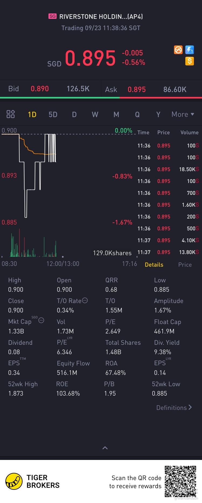Select the 1D chart tab

[x=32, y=115]
